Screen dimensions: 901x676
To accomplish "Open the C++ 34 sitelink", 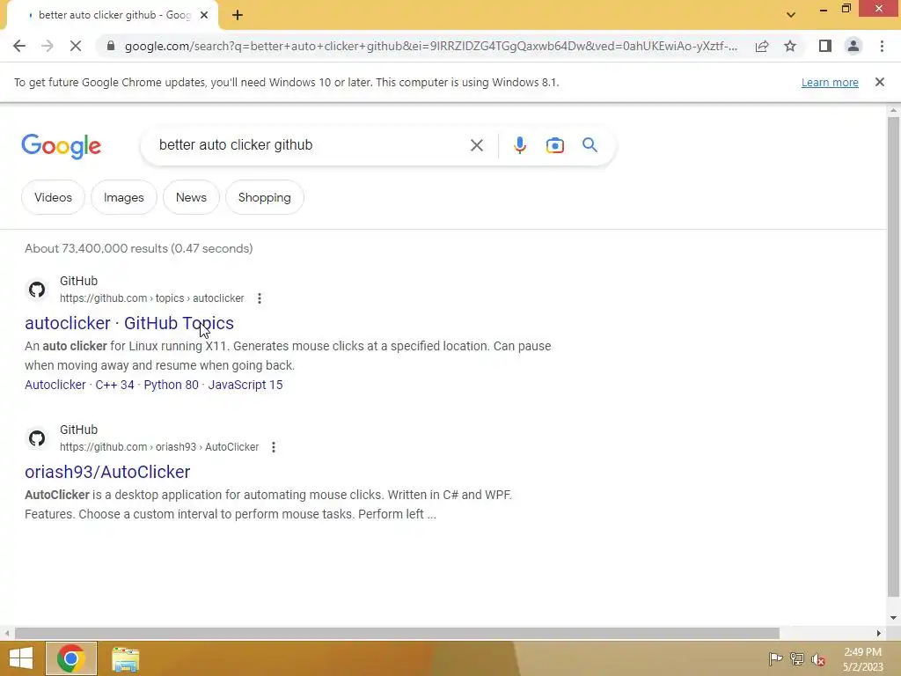I will pyautogui.click(x=114, y=385).
